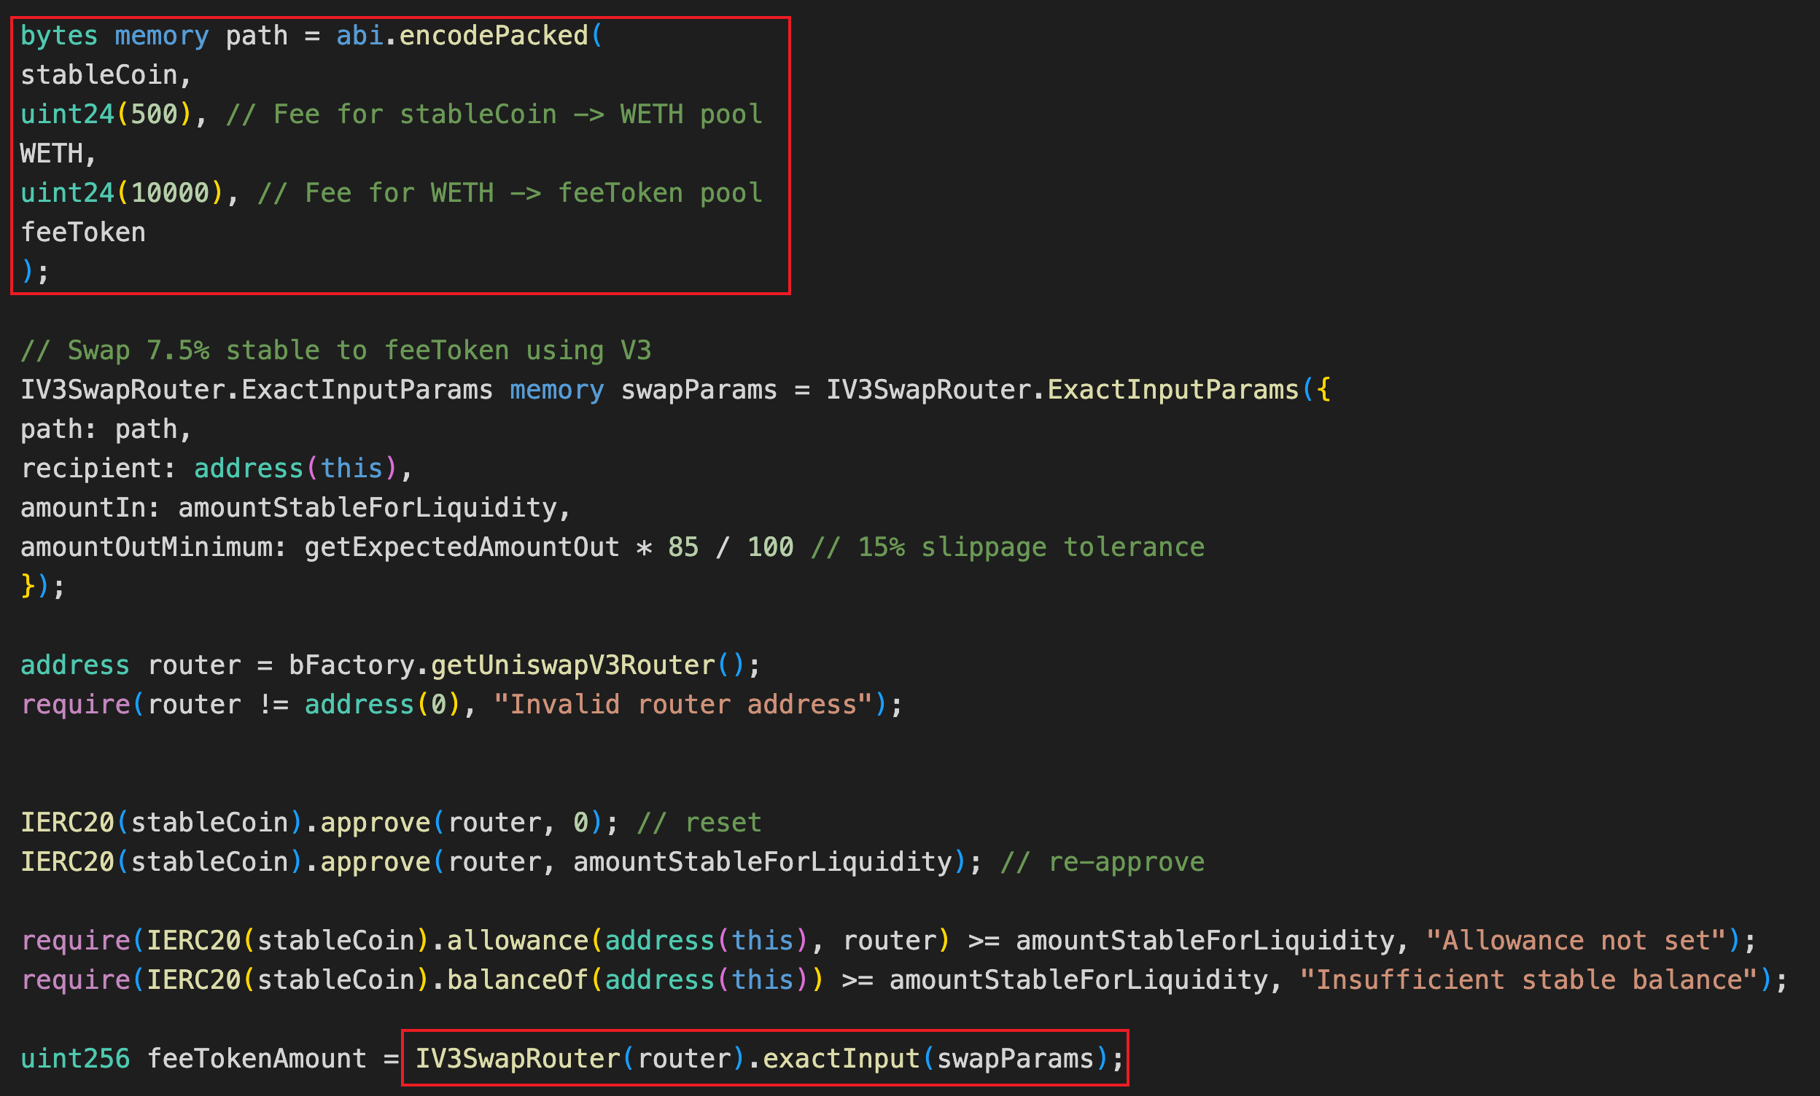1820x1096 pixels.
Task: Click "Insufficient stable balance" error string
Action: [x=1528, y=980]
